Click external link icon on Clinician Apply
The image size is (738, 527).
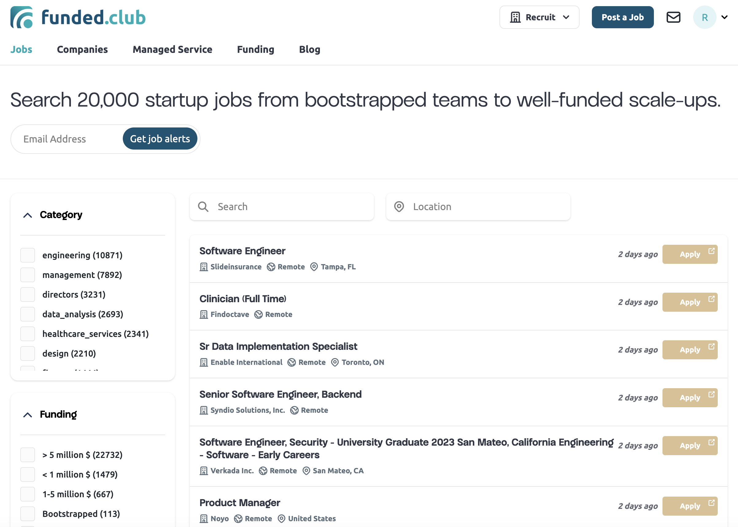coord(711,299)
